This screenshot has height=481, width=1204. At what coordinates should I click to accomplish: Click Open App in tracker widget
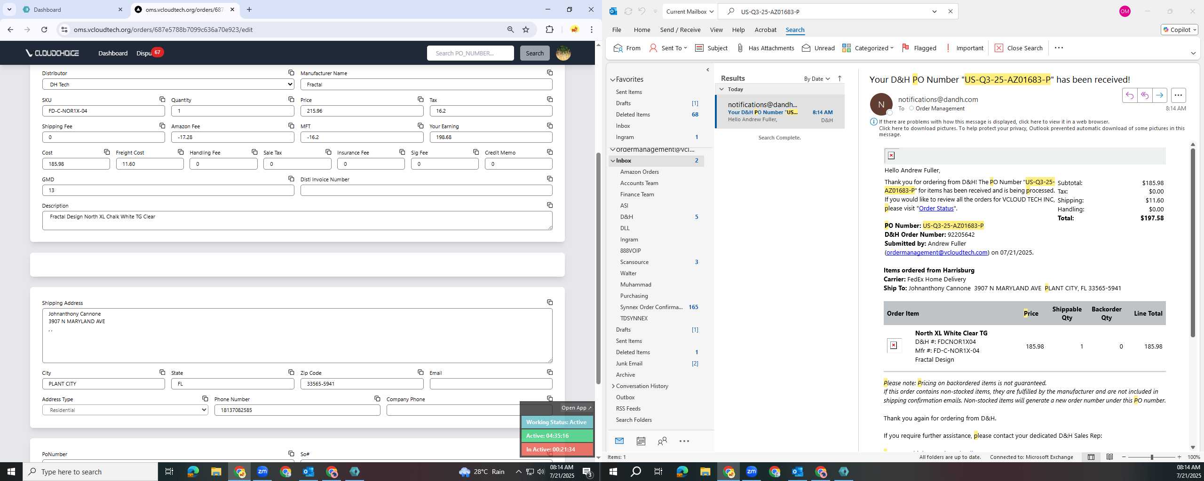click(x=576, y=408)
